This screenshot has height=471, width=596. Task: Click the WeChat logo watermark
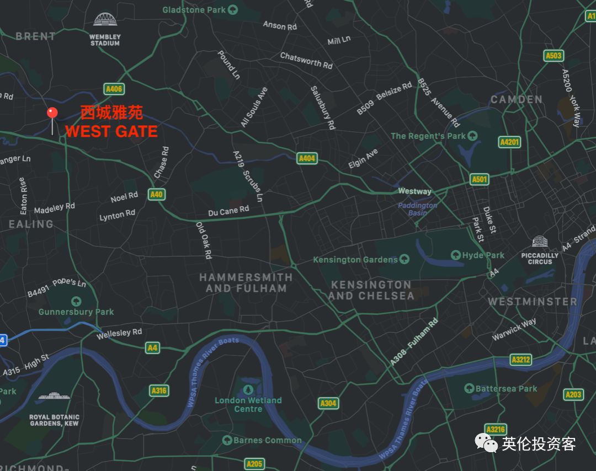pos(486,443)
